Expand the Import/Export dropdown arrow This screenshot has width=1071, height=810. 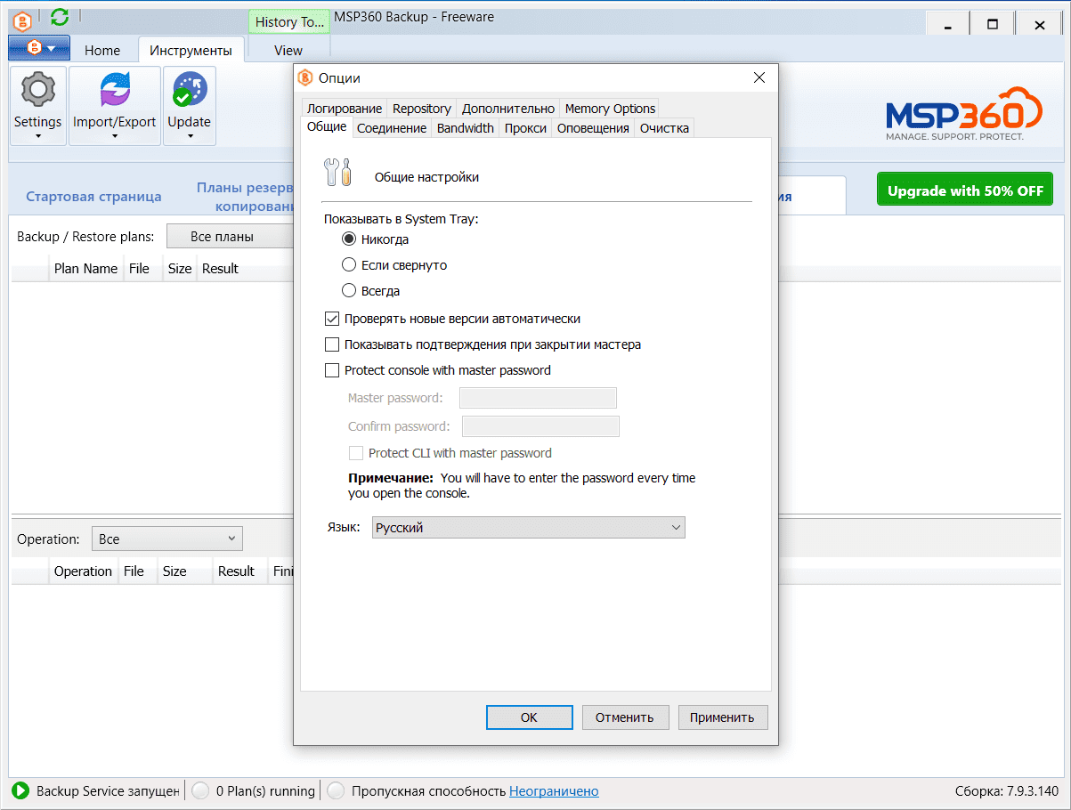point(114,136)
